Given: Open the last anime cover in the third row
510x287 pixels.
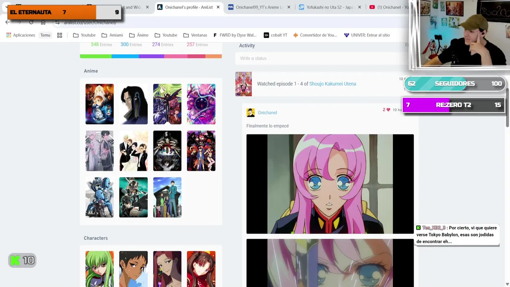Looking at the screenshot, I should click(167, 197).
